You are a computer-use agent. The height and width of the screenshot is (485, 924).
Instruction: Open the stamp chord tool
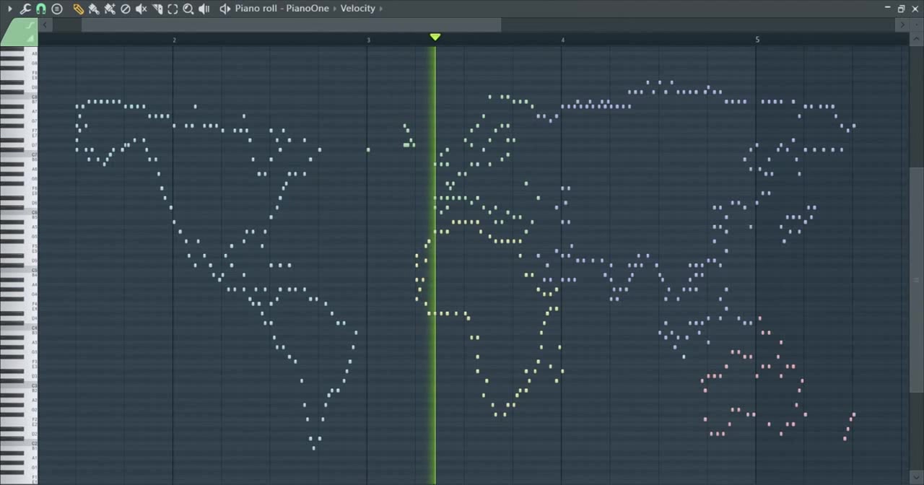pyautogui.click(x=57, y=9)
